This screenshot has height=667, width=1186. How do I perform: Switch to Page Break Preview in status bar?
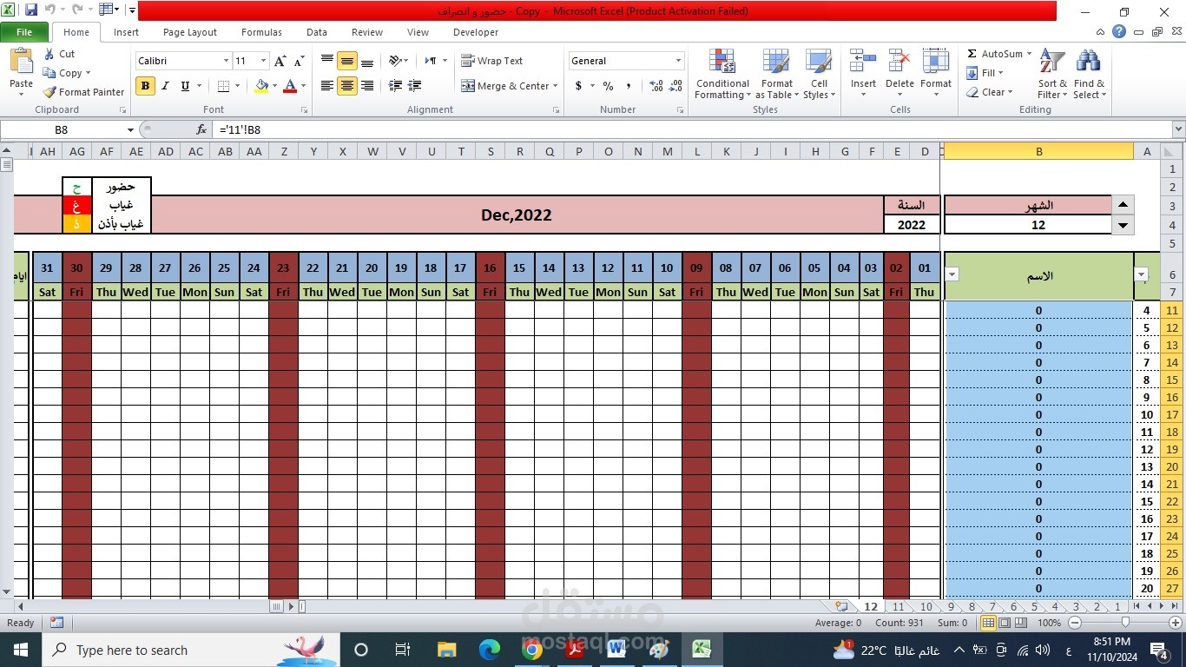point(1020,623)
